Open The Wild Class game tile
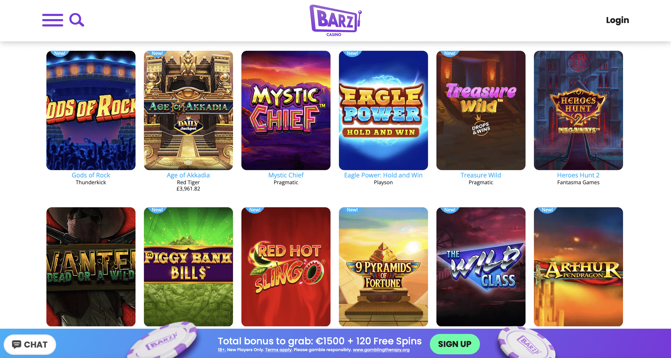 point(481,267)
